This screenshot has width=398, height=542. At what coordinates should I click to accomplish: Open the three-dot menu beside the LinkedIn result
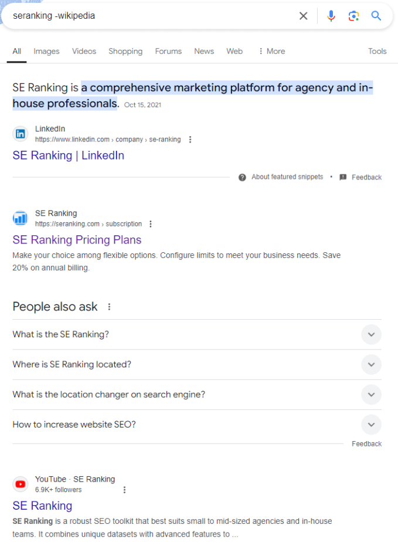point(190,139)
